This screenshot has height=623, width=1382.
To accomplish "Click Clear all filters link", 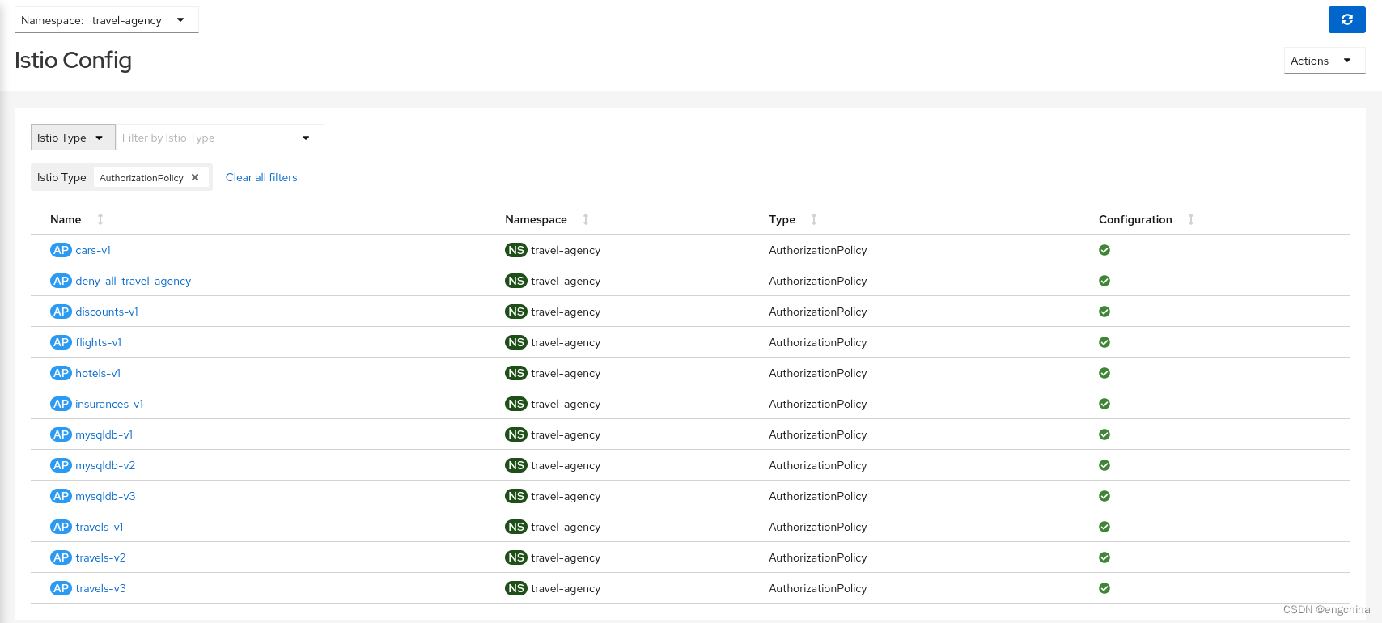I will (261, 177).
